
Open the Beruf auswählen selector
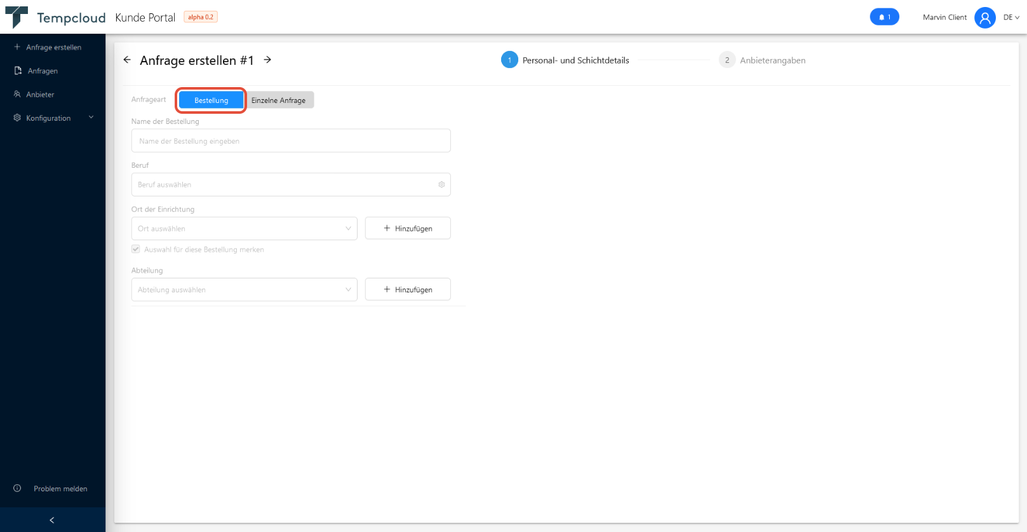point(291,185)
